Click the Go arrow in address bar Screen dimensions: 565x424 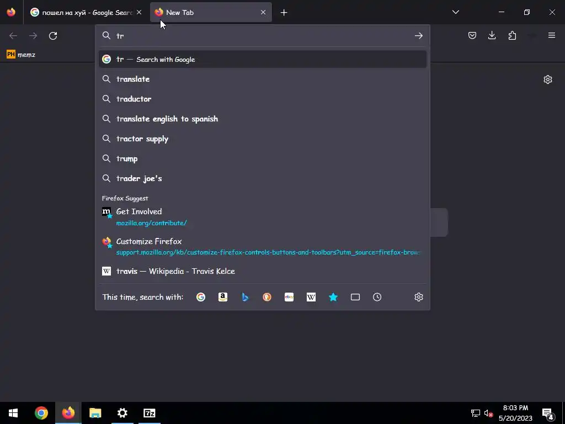tap(418, 36)
